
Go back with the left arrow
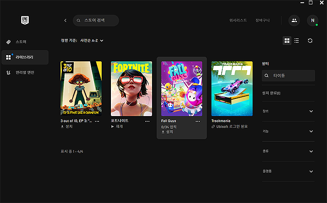65,20
